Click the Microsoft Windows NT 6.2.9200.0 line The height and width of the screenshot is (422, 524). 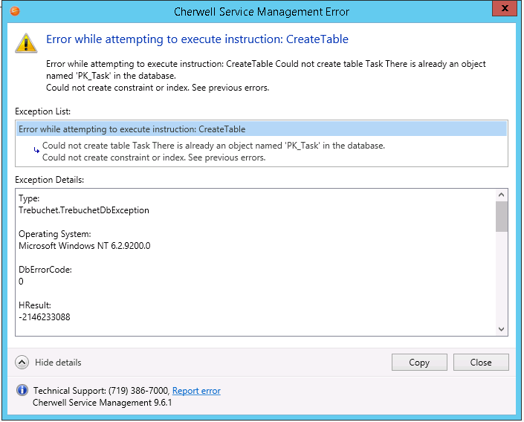tap(84, 246)
